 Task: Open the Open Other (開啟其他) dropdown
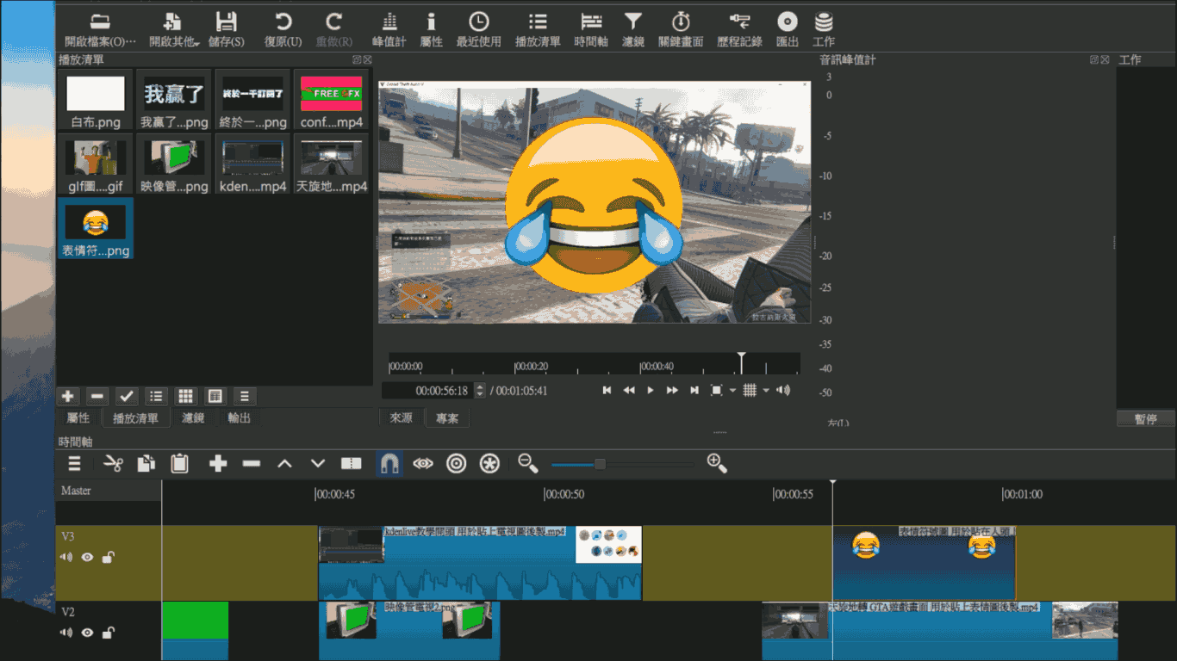[x=173, y=28]
